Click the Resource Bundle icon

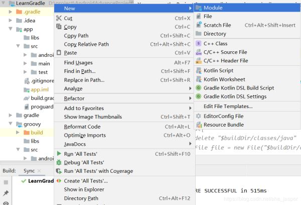(199, 125)
